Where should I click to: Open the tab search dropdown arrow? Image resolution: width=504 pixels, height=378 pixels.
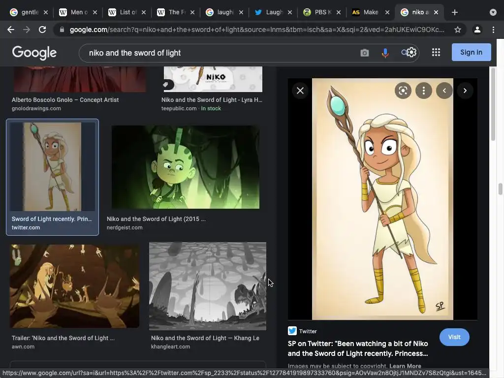pyautogui.click(x=493, y=12)
